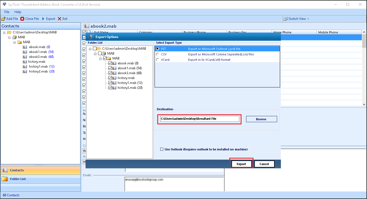Click inside the Destination path field
Screen dimensions: 367x199
click(199, 119)
